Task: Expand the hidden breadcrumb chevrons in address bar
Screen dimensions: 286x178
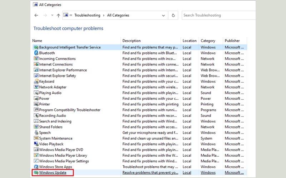Action: (x=71, y=15)
